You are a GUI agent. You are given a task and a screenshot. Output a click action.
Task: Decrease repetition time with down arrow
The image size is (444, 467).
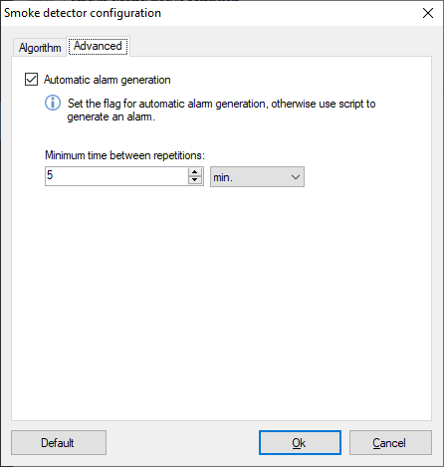click(195, 180)
